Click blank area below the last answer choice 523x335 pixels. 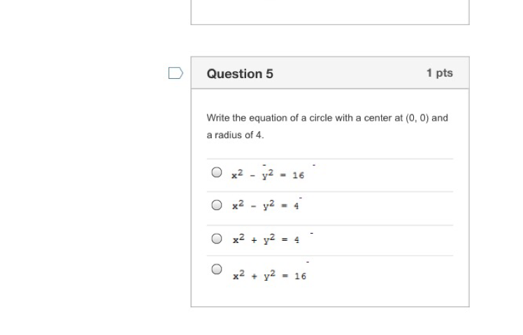tap(329, 296)
